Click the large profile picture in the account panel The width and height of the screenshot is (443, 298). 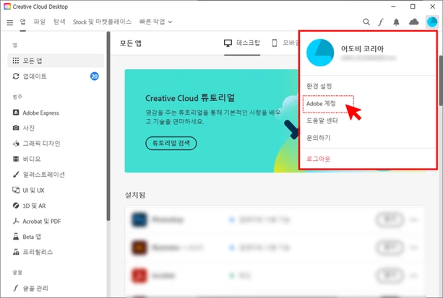320,53
